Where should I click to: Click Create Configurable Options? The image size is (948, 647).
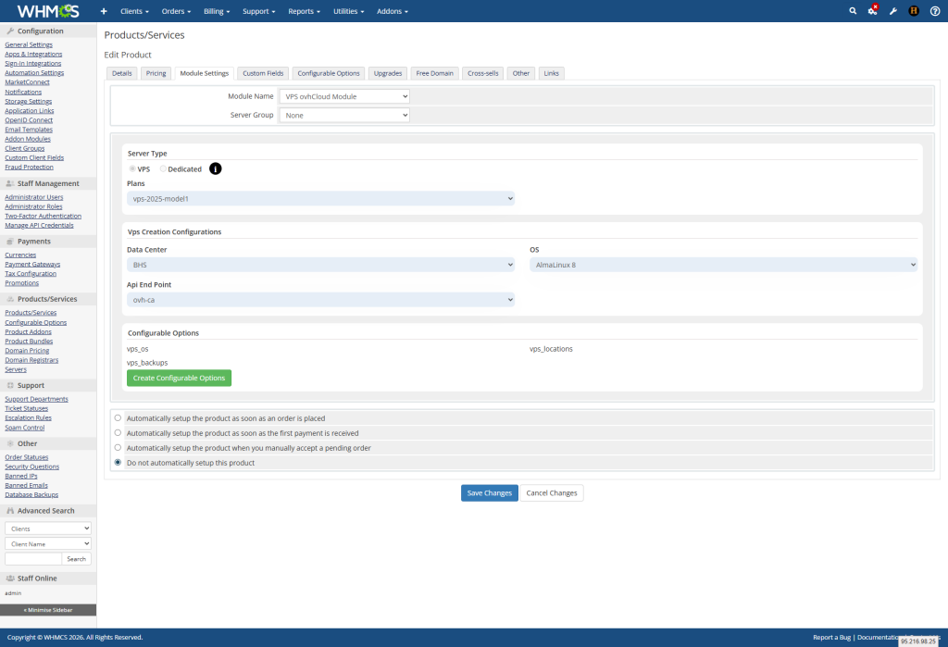(x=179, y=378)
